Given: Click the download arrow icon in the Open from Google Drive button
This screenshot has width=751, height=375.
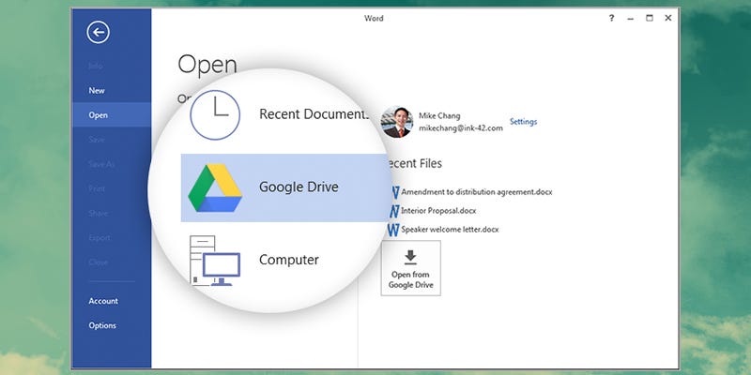Looking at the screenshot, I should pyautogui.click(x=410, y=257).
